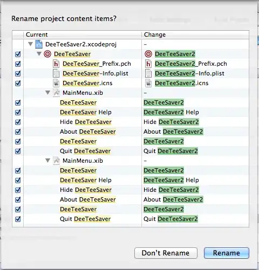
Task: Toggle Quit DeeTeeSaver checkbox under upper MainMenu.xib
Action: (18, 151)
